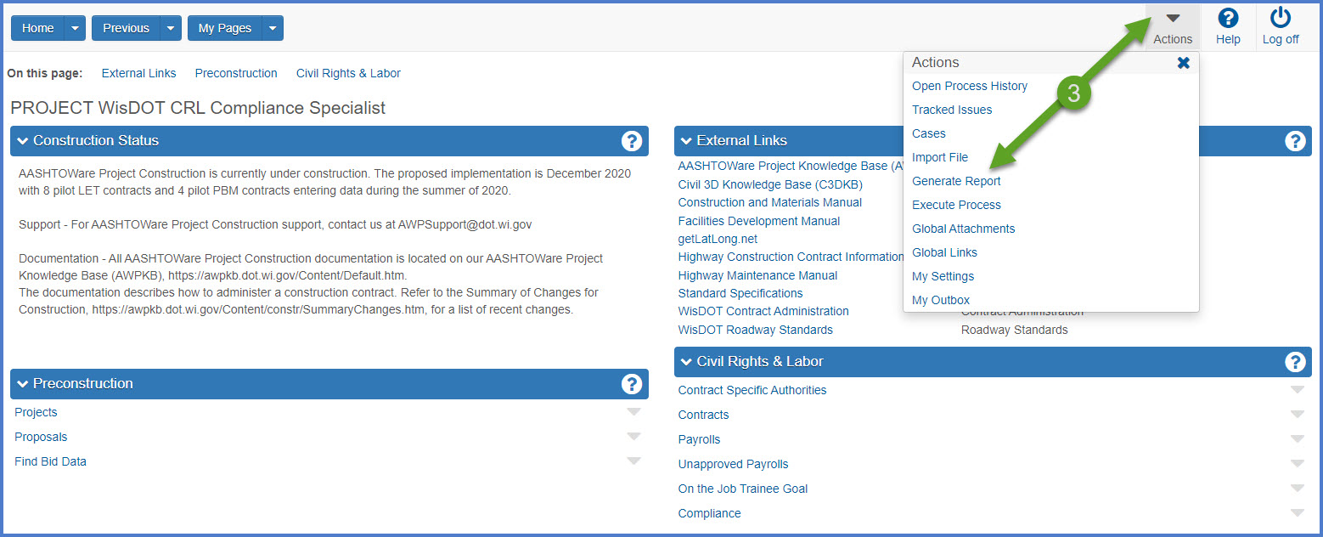Image resolution: width=1323 pixels, height=537 pixels.
Task: Open WisDOT Roadway Standards link
Action: coord(756,330)
